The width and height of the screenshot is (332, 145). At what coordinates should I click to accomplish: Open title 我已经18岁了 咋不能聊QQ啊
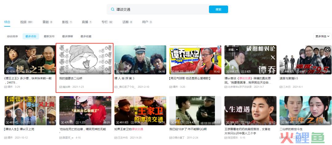(188, 129)
